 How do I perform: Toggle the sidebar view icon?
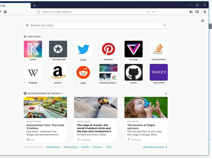[197, 12]
